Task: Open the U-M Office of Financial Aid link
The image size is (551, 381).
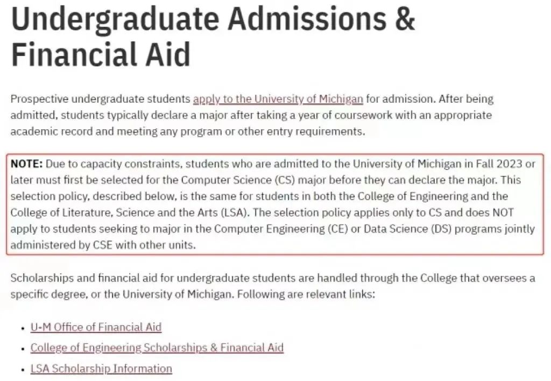Action: tap(96, 327)
